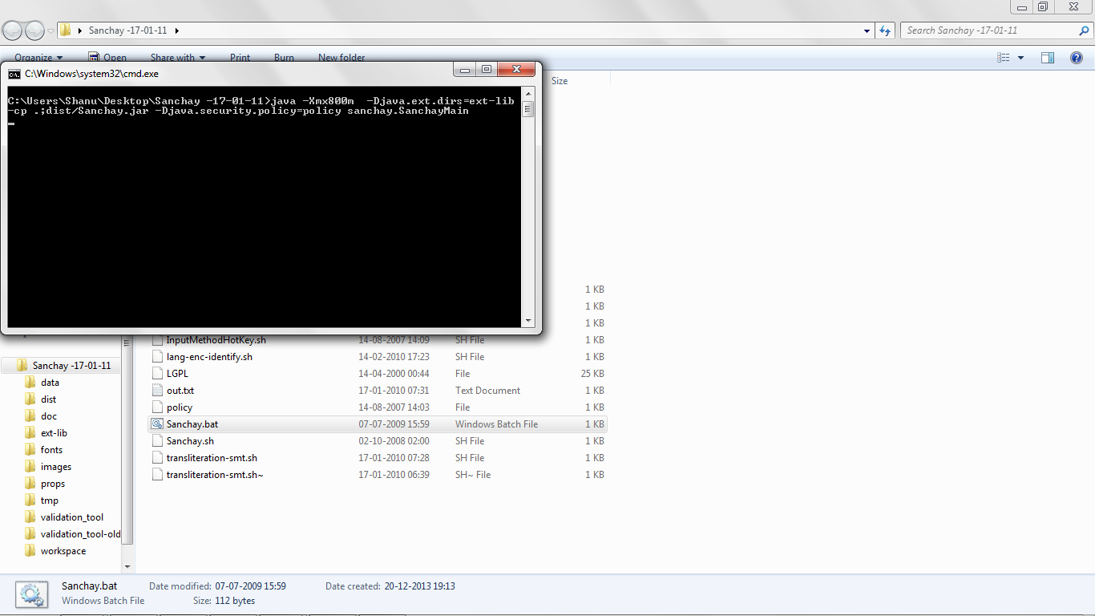Image resolution: width=1095 pixels, height=616 pixels.
Task: Open Explorer help with the question mark icon
Action: 1077,58
